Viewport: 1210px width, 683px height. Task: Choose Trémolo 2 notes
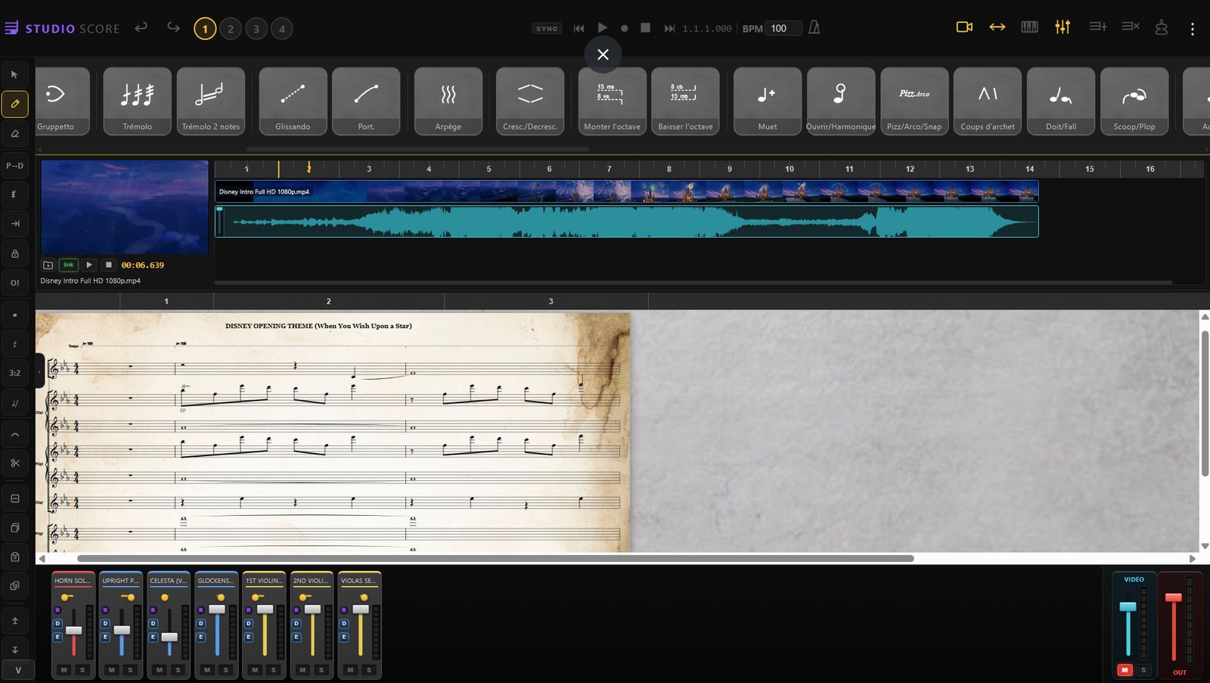click(x=211, y=101)
